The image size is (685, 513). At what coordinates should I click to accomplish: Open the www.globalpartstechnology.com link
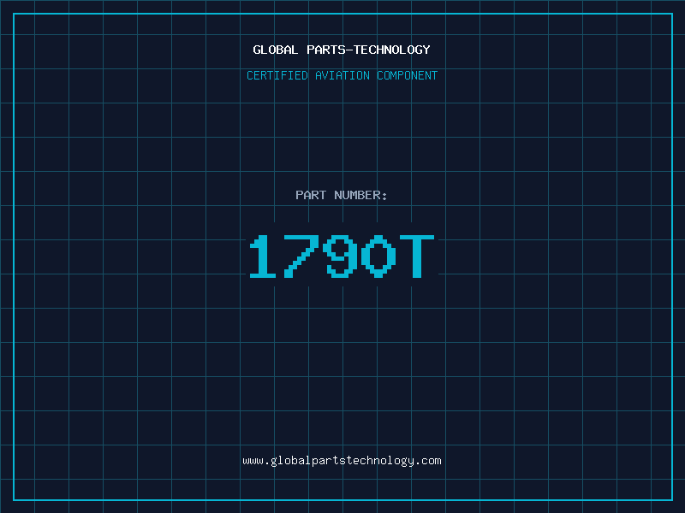tap(342, 461)
